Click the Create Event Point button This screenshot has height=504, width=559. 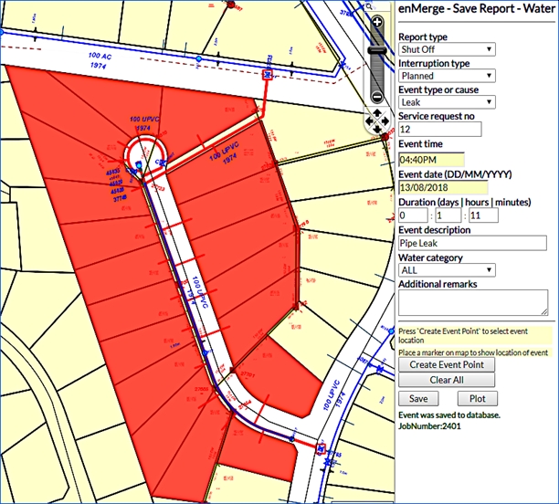pos(447,364)
